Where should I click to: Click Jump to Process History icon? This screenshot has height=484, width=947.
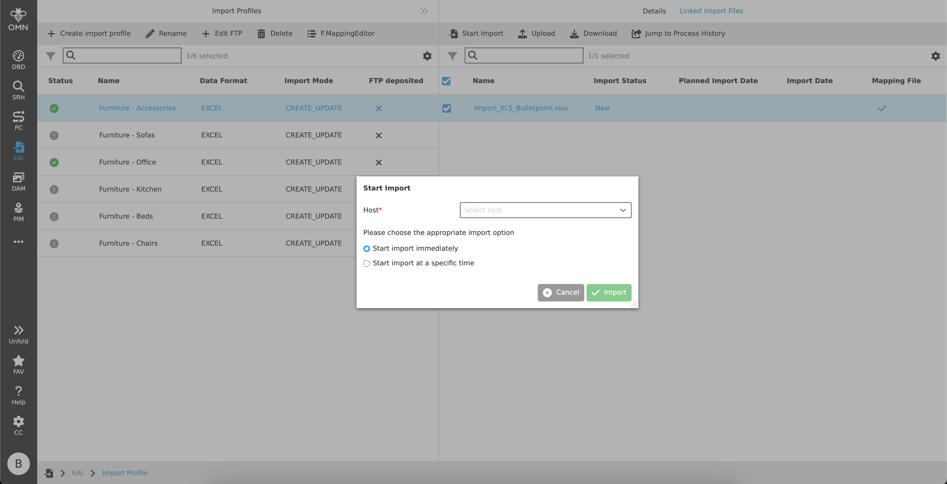pyautogui.click(x=636, y=34)
